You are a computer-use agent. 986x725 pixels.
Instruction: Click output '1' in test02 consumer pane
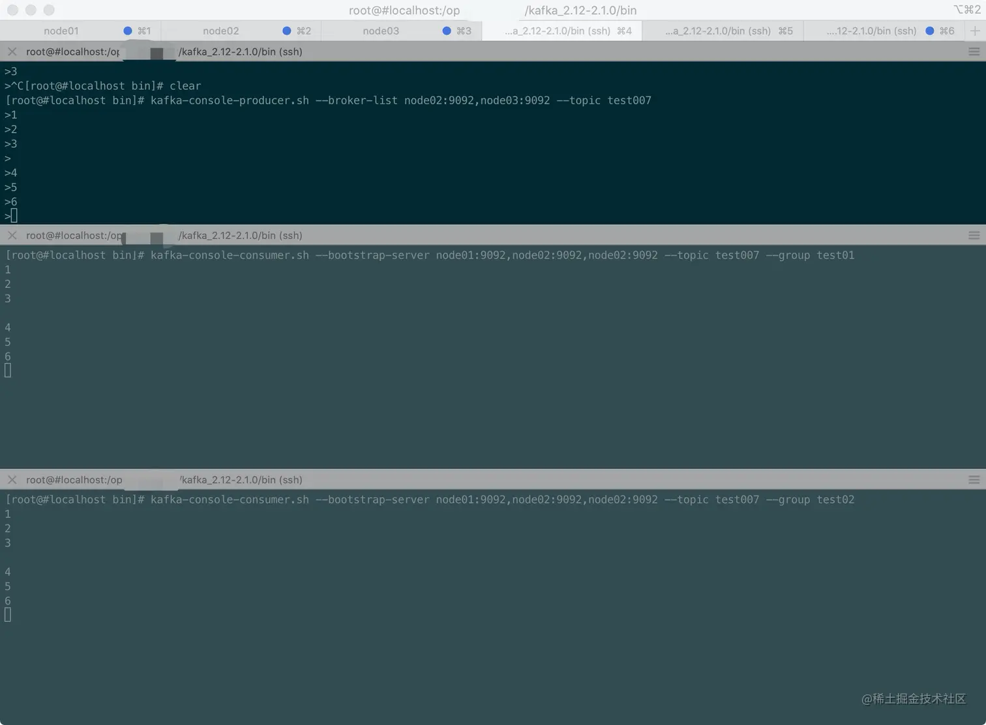coord(8,514)
